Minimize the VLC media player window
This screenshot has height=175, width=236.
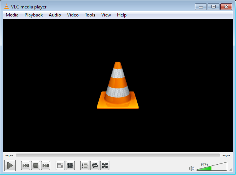tap(201, 7)
